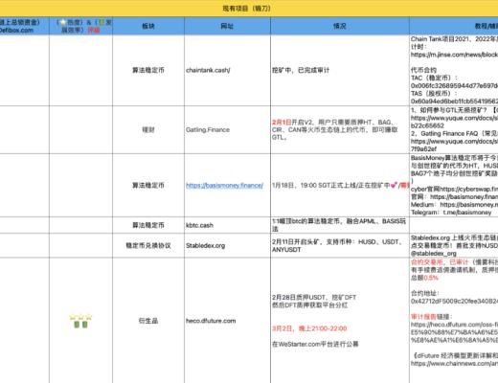Select the chaintank.cash/ website cell
The height and width of the screenshot is (383, 498).
point(227,70)
